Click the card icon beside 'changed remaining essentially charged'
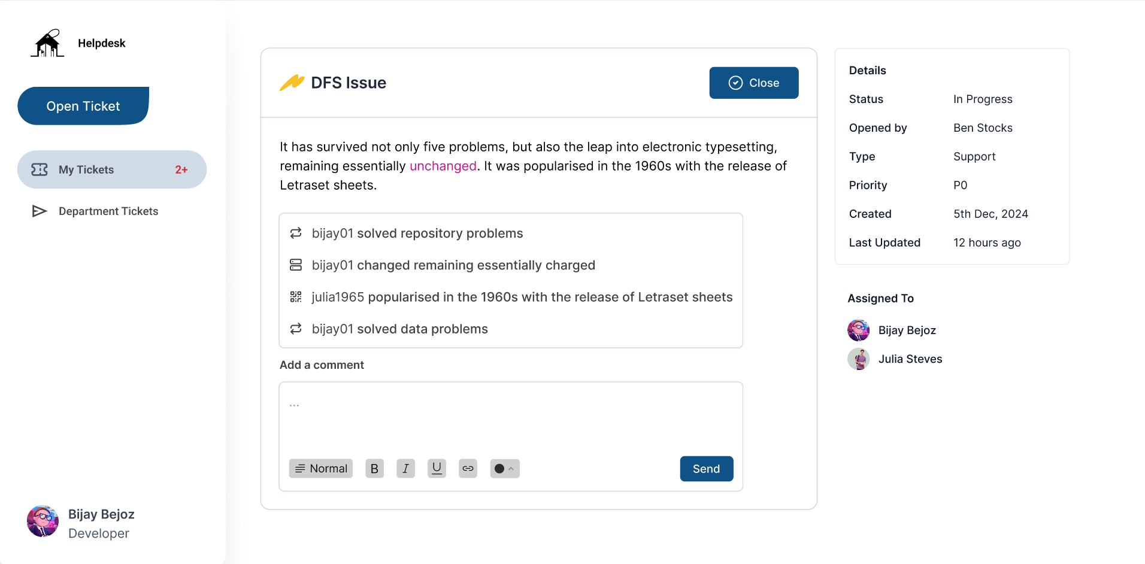The image size is (1145, 564). pos(296,265)
